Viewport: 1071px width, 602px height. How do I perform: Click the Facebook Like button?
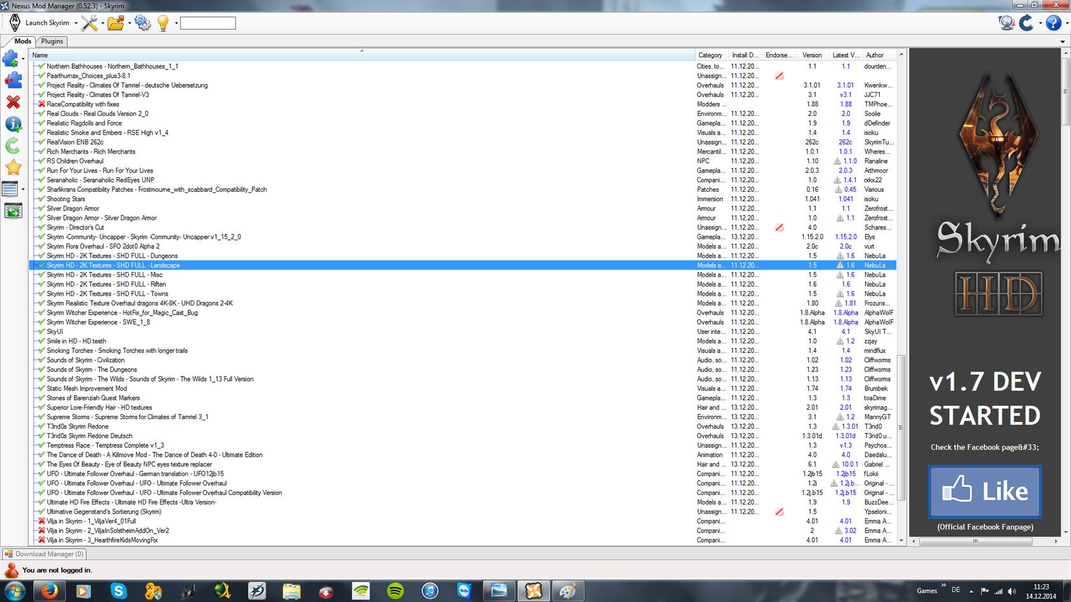(x=984, y=491)
